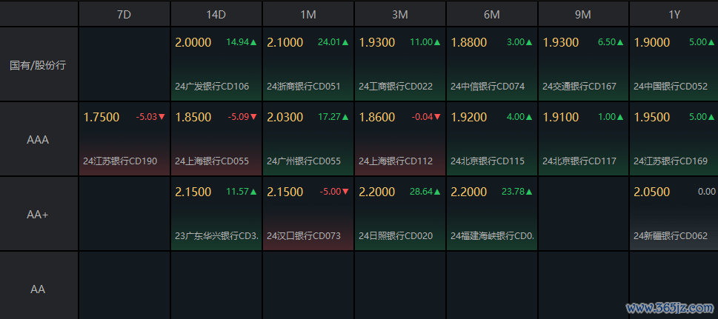Click the AA+ rating row header

click(39, 214)
